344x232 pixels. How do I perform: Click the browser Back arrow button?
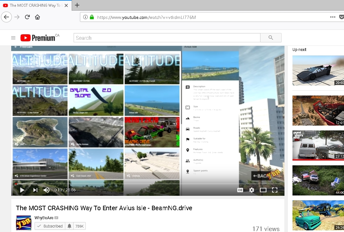[x=6, y=17]
